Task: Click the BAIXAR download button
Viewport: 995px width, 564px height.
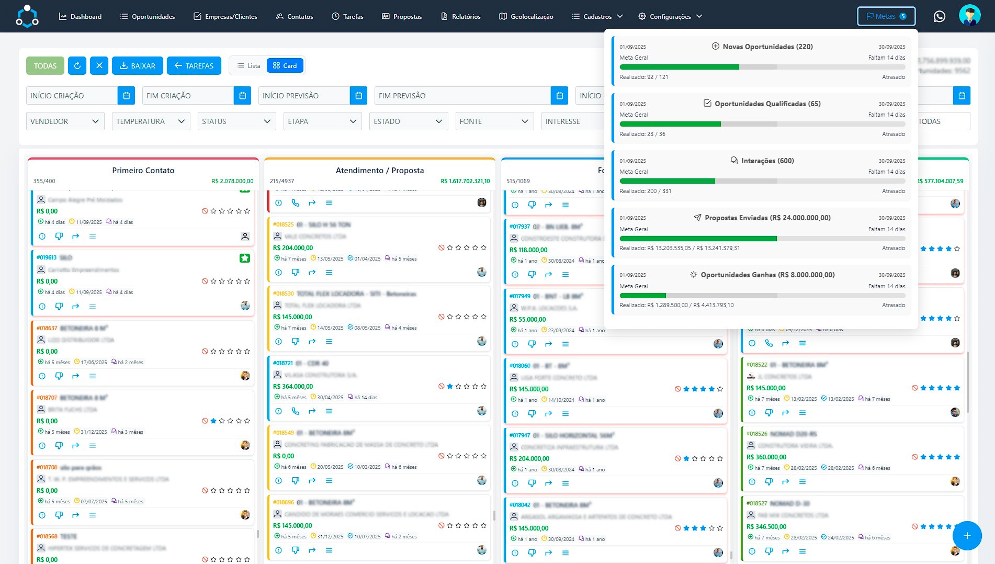Action: tap(138, 66)
